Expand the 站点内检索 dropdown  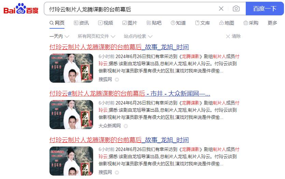coord(138,37)
